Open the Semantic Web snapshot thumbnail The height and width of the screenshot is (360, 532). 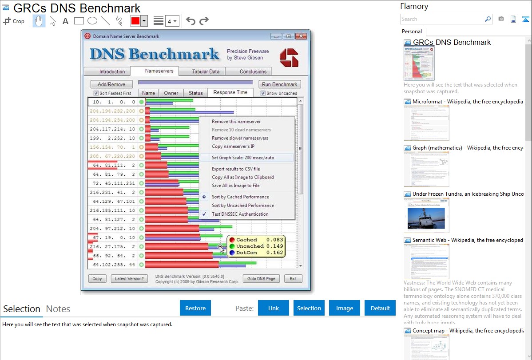click(426, 261)
